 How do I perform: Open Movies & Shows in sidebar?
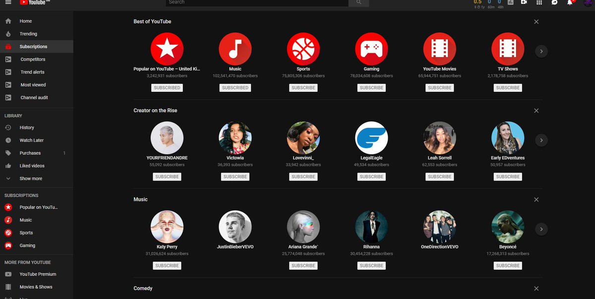(37, 287)
